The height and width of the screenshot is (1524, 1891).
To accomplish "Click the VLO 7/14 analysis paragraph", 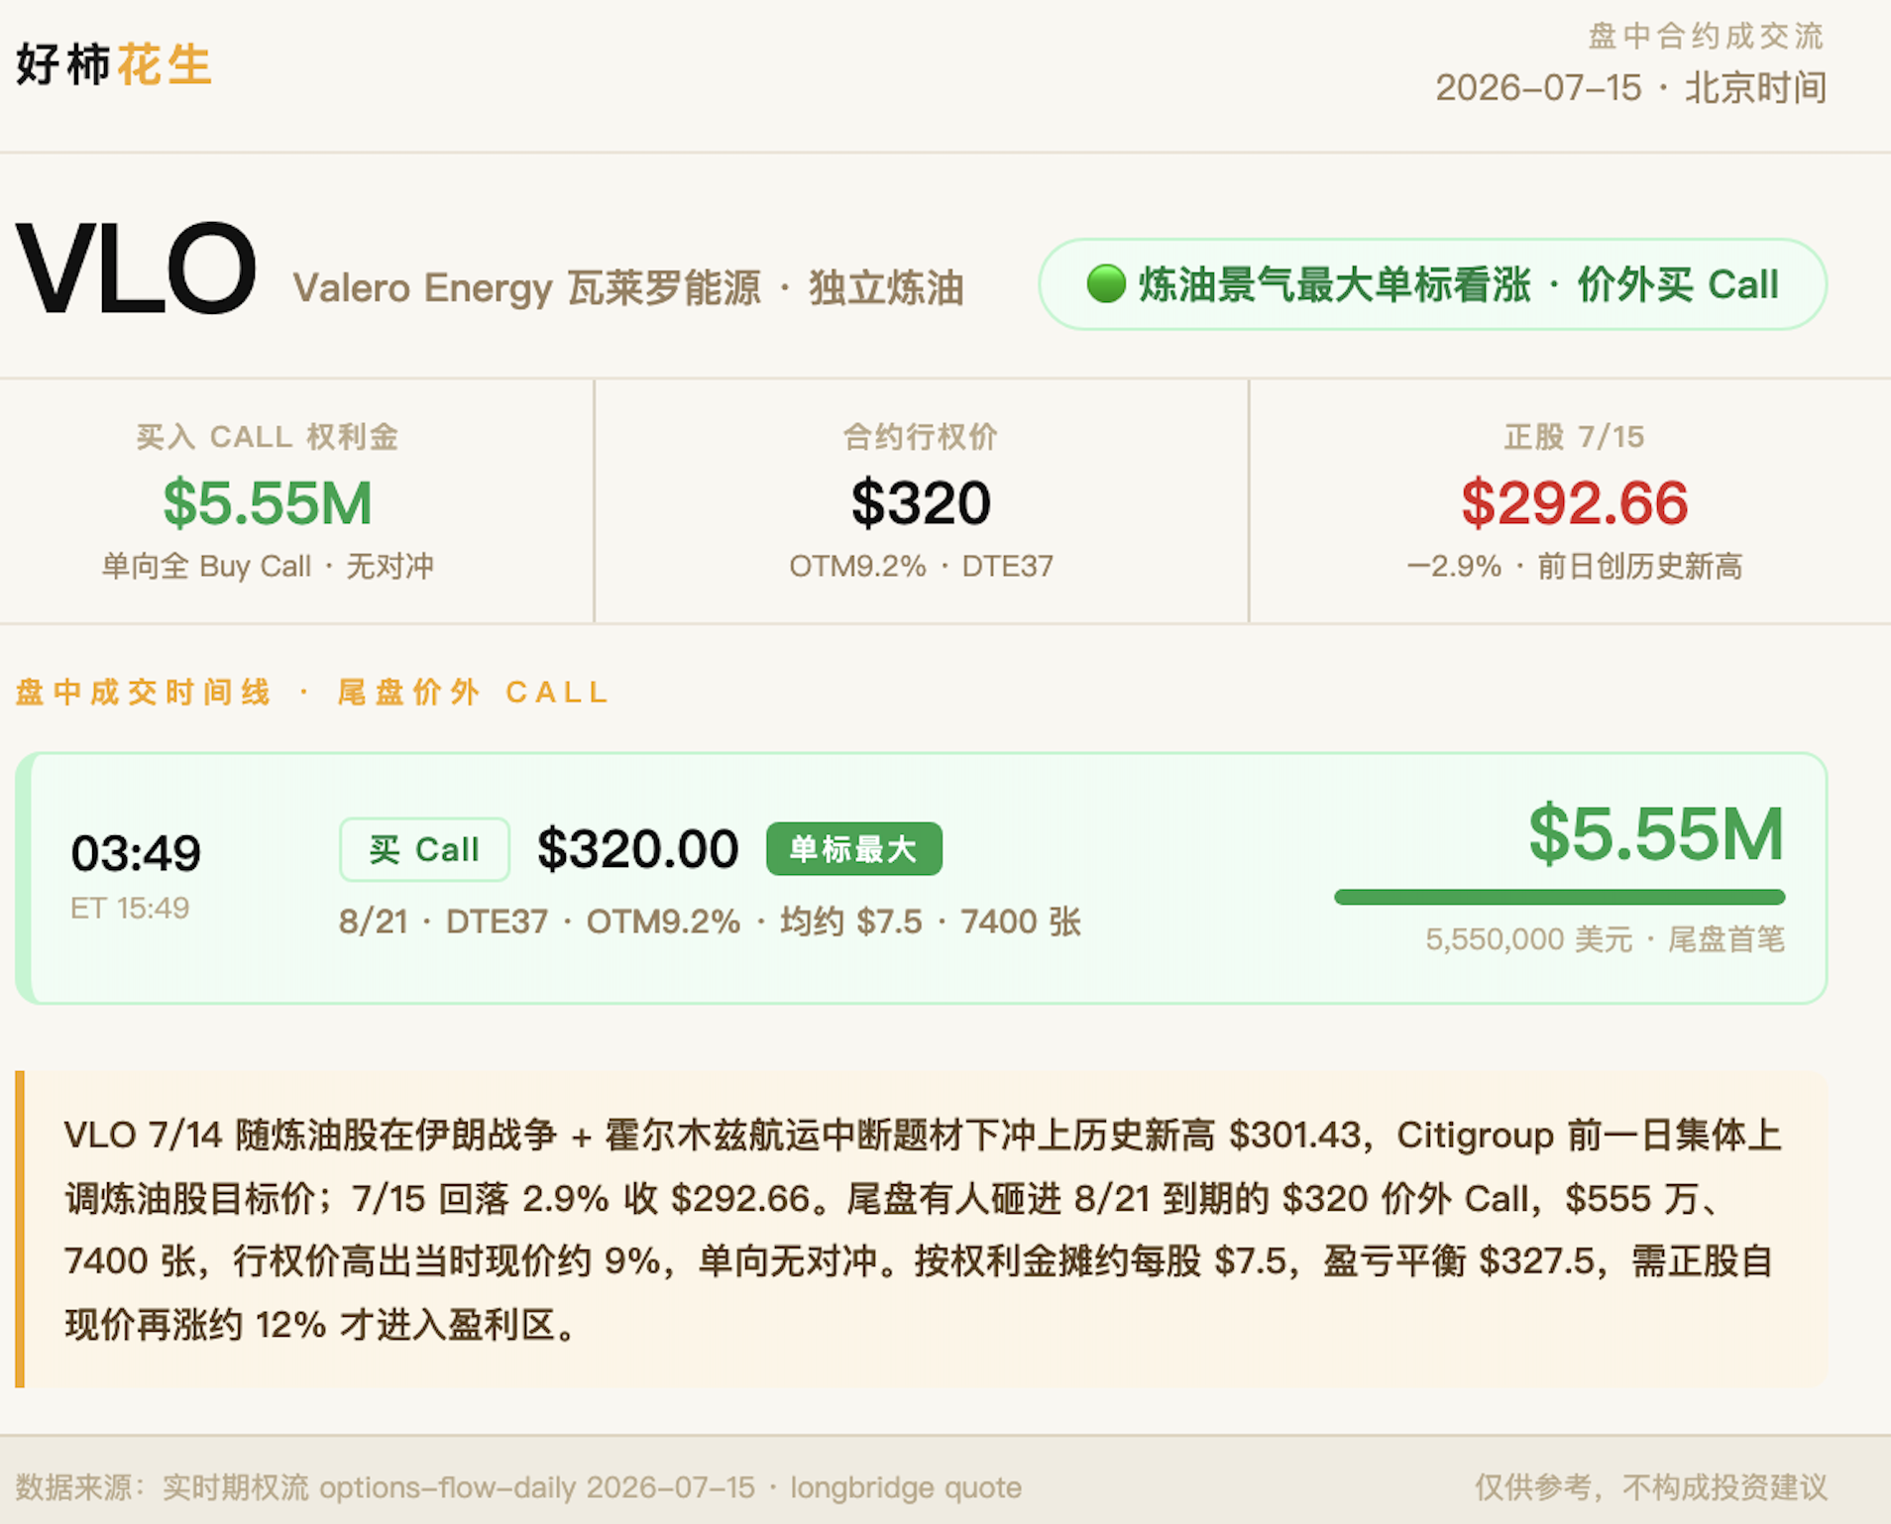I will click(922, 1229).
